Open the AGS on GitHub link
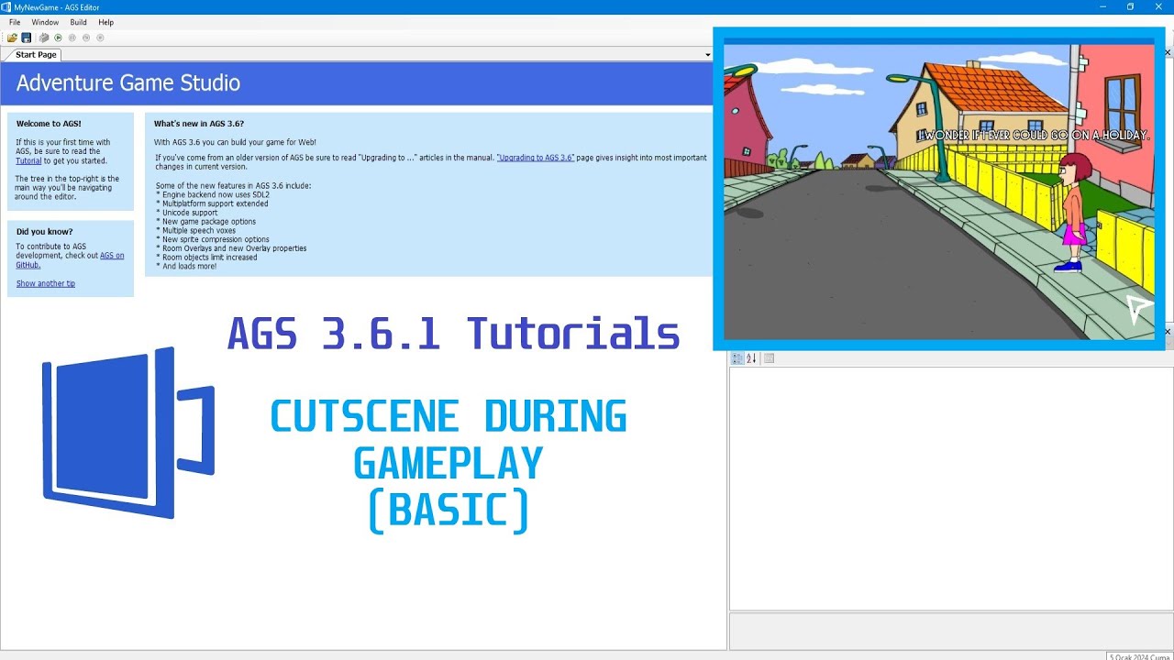 coord(69,260)
